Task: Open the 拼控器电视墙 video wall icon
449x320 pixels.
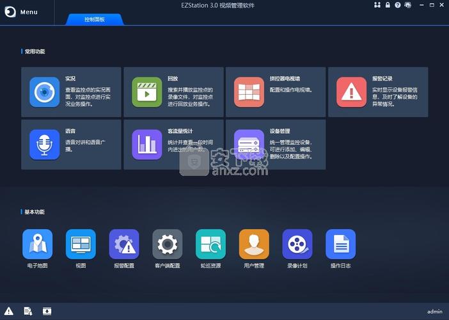Action: point(249,92)
